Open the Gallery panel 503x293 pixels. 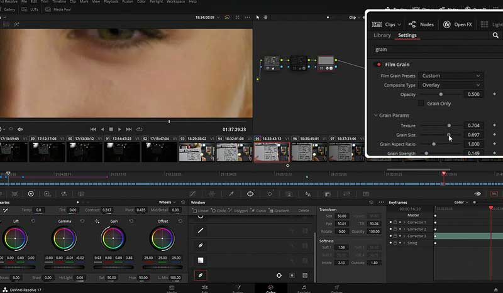tap(9, 9)
